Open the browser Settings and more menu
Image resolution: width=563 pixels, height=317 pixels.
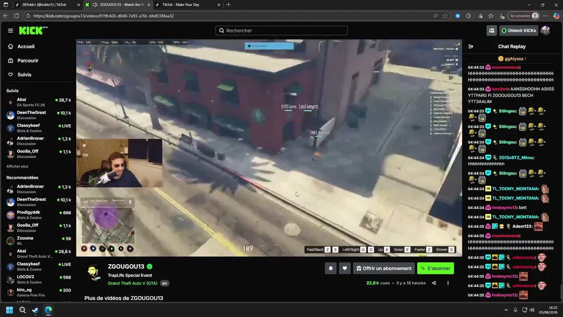pos(546,16)
